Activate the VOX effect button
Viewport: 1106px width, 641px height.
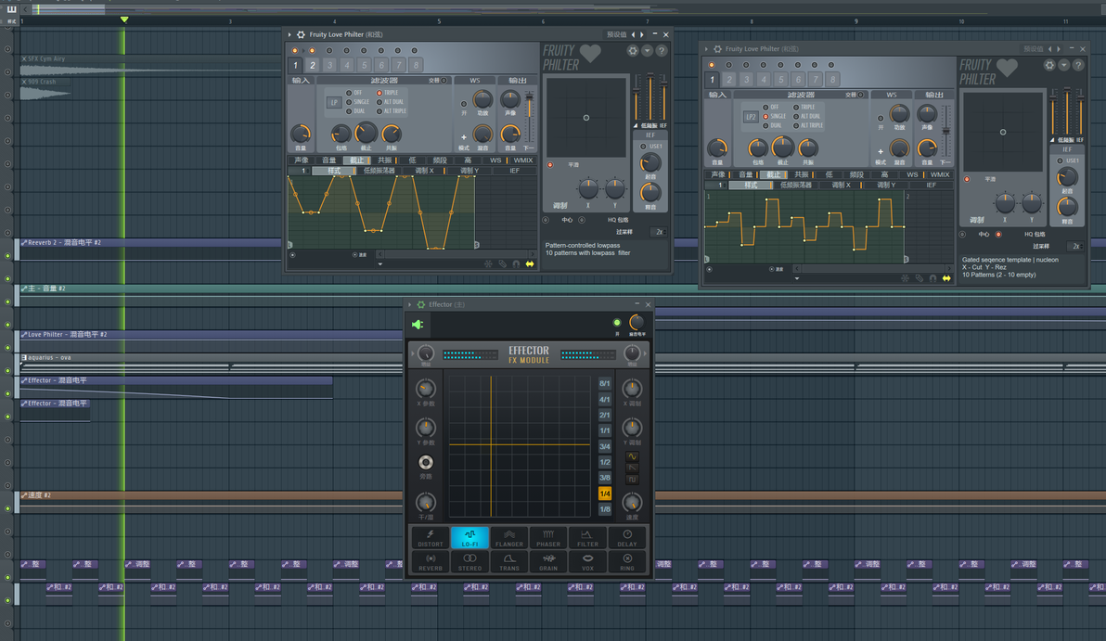[x=587, y=561]
